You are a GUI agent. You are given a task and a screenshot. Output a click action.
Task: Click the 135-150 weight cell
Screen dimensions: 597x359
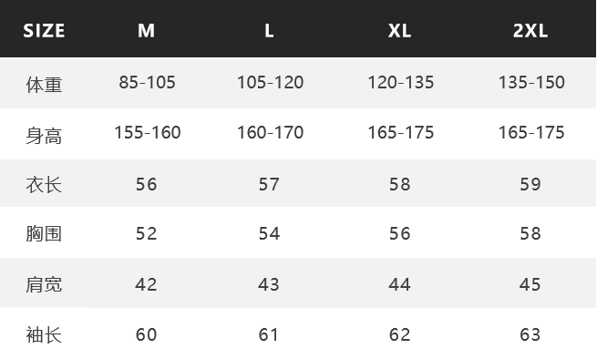coord(531,82)
